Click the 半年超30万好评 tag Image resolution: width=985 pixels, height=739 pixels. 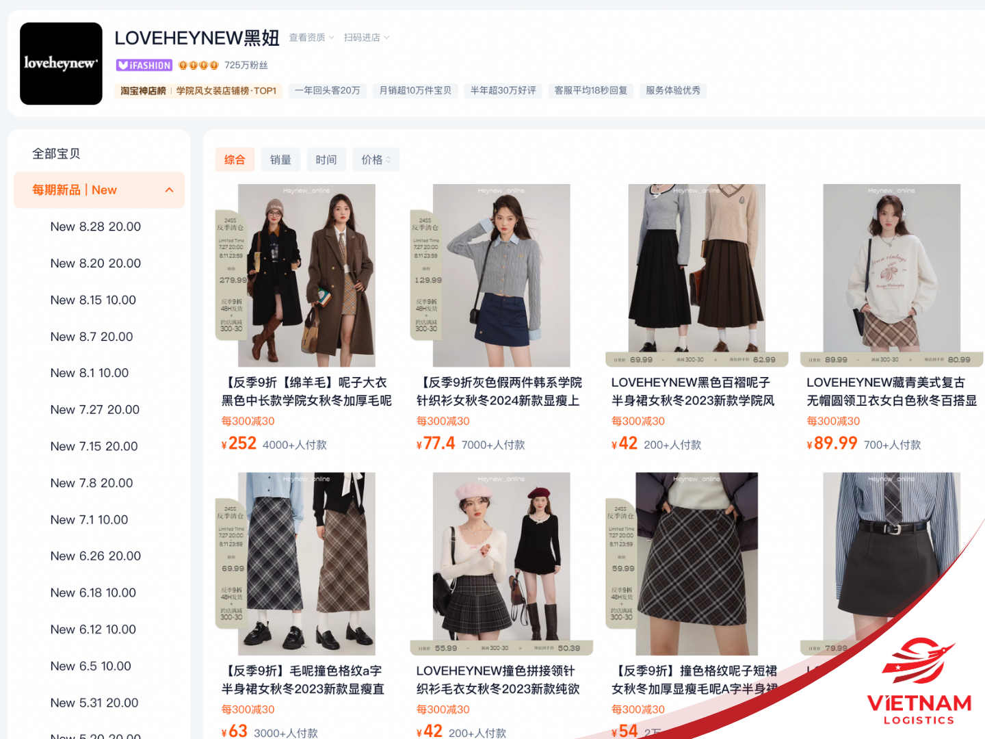503,90
